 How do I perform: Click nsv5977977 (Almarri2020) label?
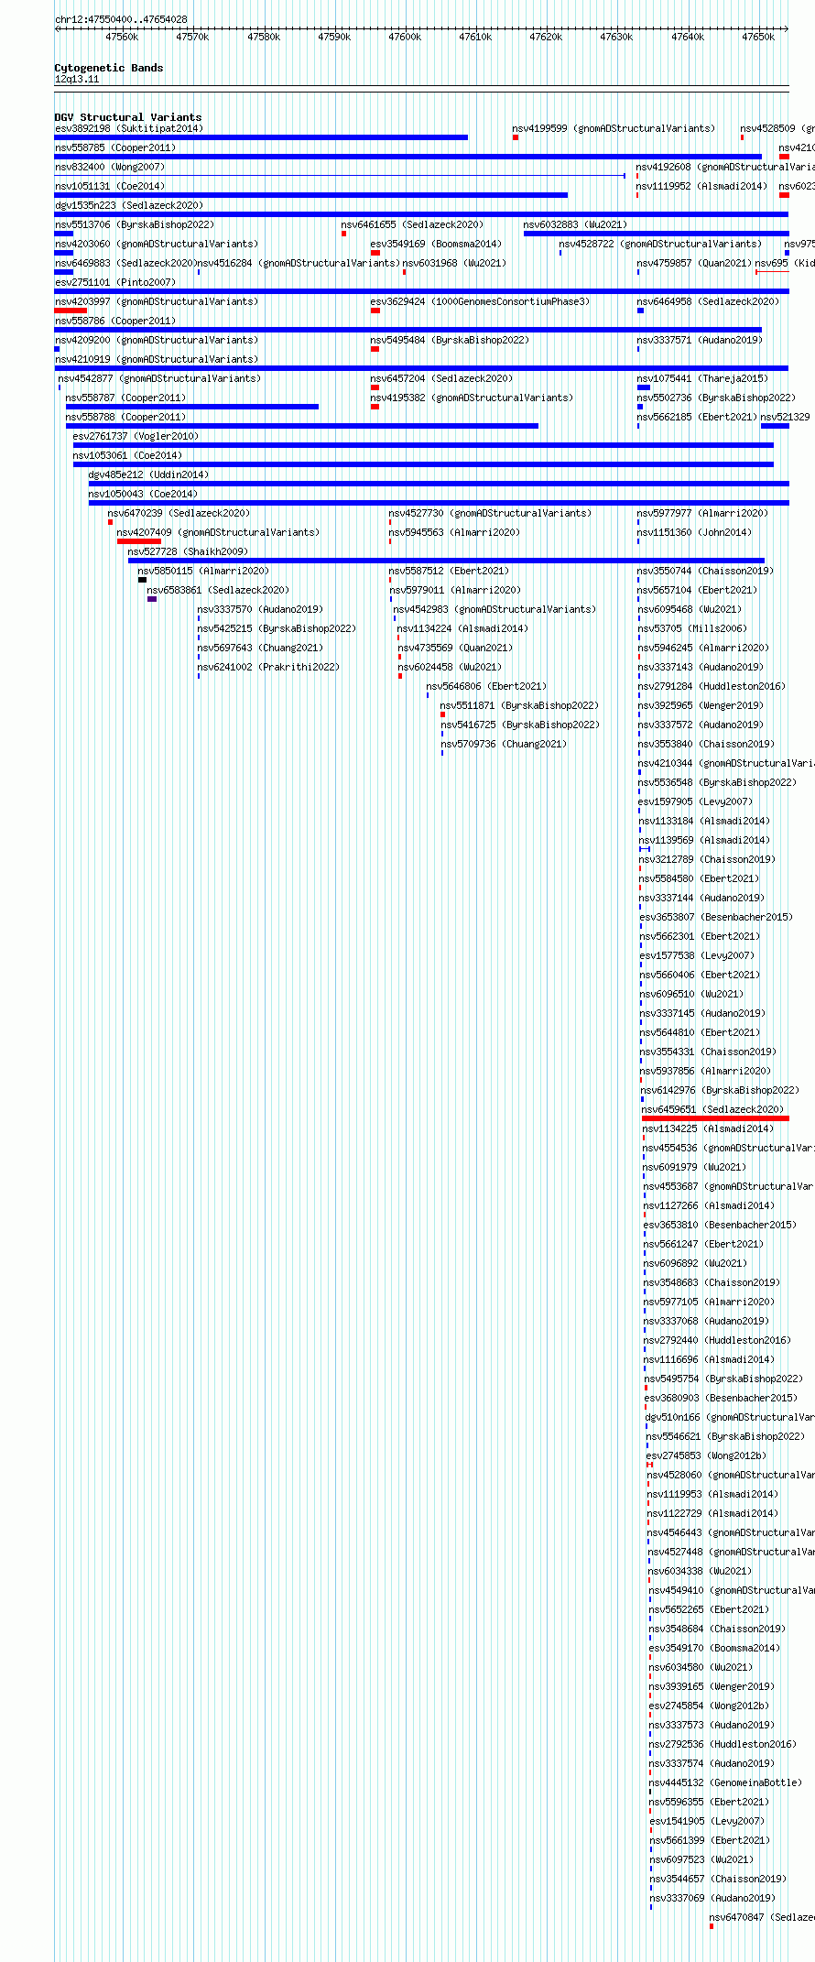tap(702, 513)
